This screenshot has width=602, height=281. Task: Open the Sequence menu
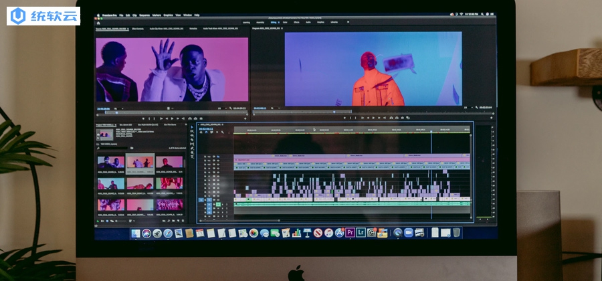(x=144, y=15)
